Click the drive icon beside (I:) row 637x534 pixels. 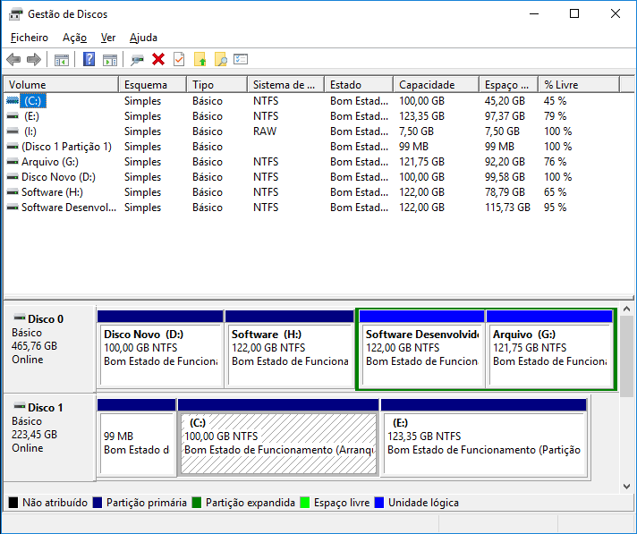(13, 131)
